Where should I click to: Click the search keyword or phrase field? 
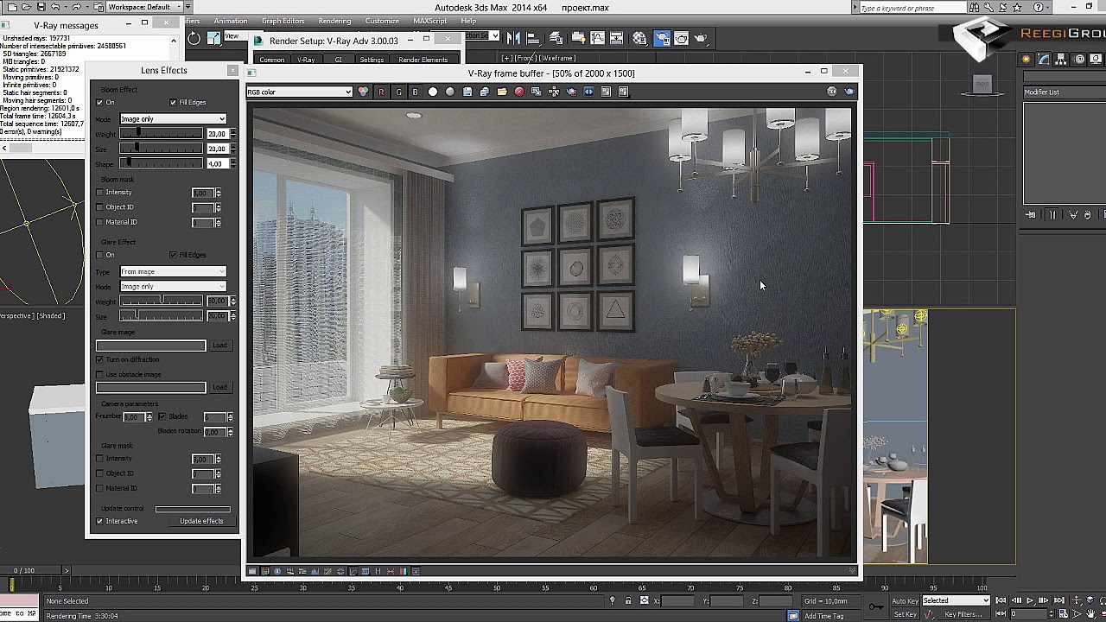click(912, 8)
